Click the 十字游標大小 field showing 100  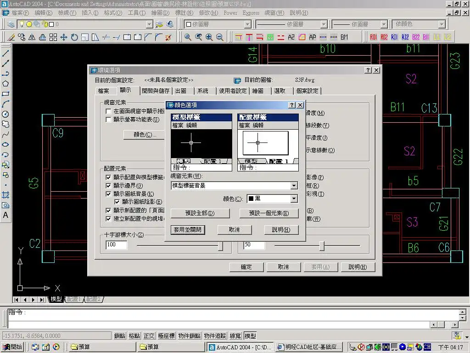(x=116, y=245)
